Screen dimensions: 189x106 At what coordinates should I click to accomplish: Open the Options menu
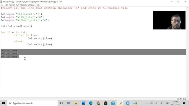(23, 5)
